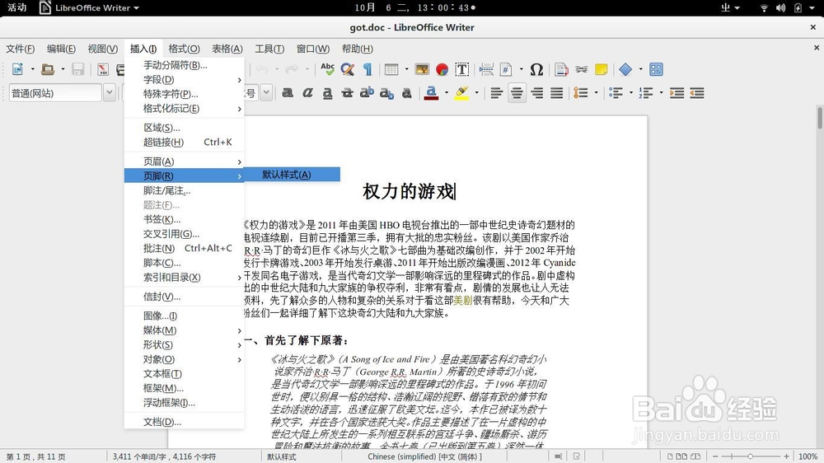Click the numbered list icon

(x=646, y=93)
